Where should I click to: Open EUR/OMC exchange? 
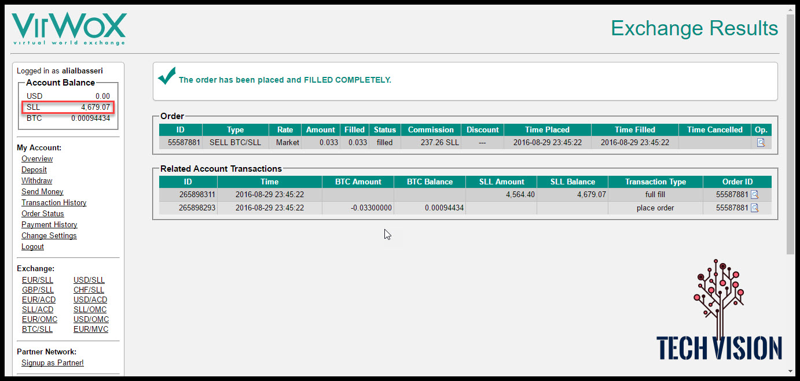(39, 319)
